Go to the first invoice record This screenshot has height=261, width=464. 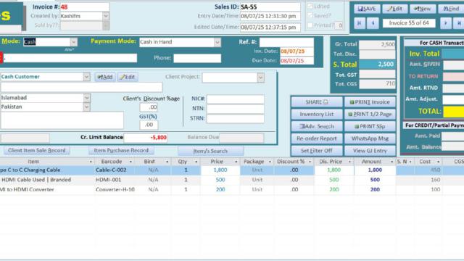[360, 23]
